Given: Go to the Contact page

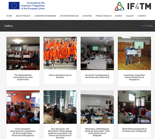Looking at the screenshot, I should pyautogui.click(x=142, y=16).
